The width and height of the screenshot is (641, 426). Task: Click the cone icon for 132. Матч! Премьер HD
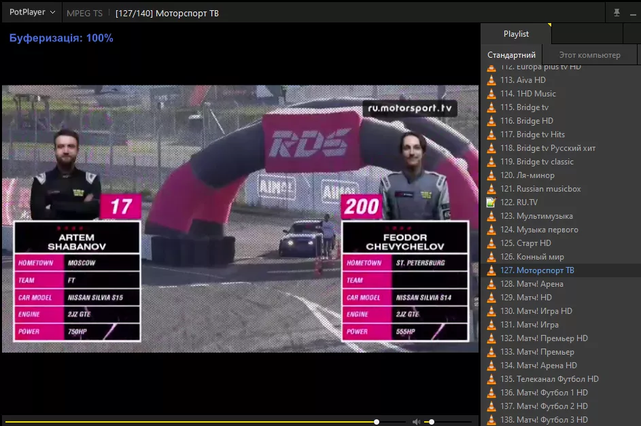click(491, 338)
